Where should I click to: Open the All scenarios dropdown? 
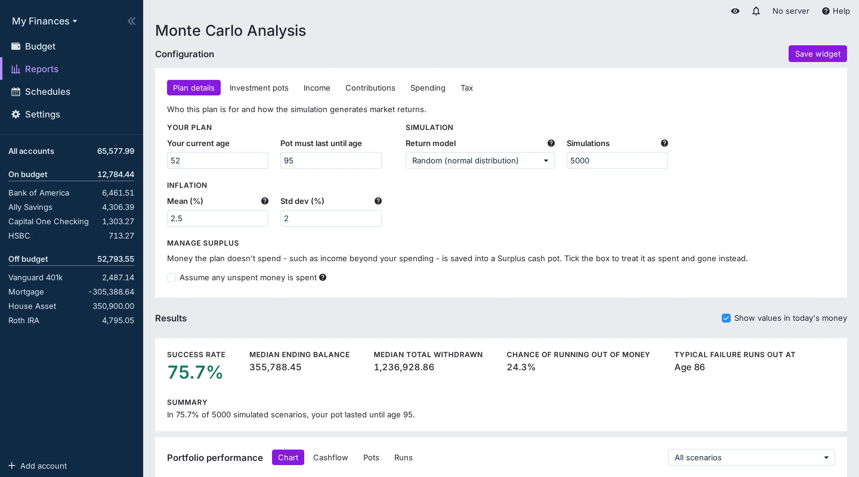751,457
